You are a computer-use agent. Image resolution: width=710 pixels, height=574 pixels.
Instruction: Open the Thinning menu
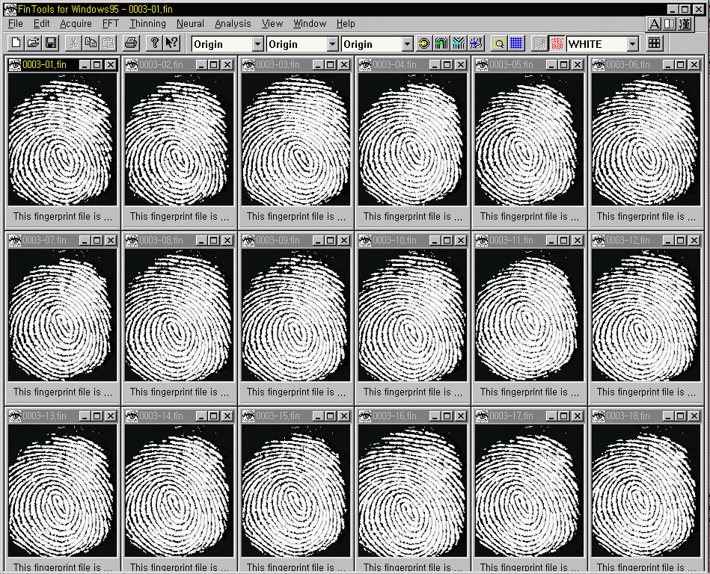pyautogui.click(x=147, y=24)
